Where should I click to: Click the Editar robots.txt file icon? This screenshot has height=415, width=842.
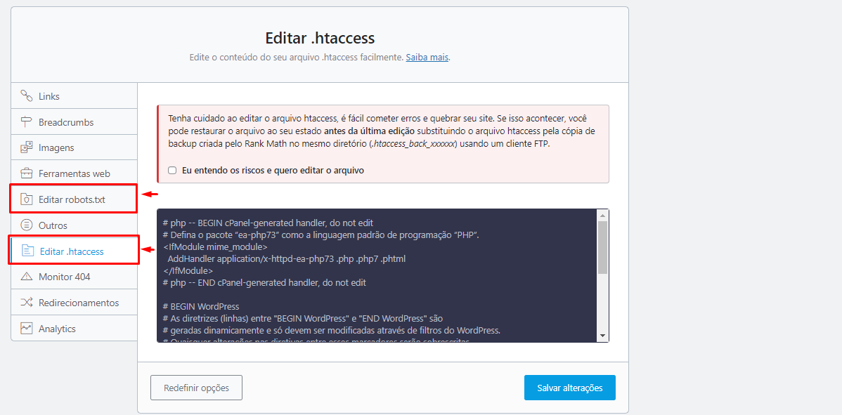27,199
